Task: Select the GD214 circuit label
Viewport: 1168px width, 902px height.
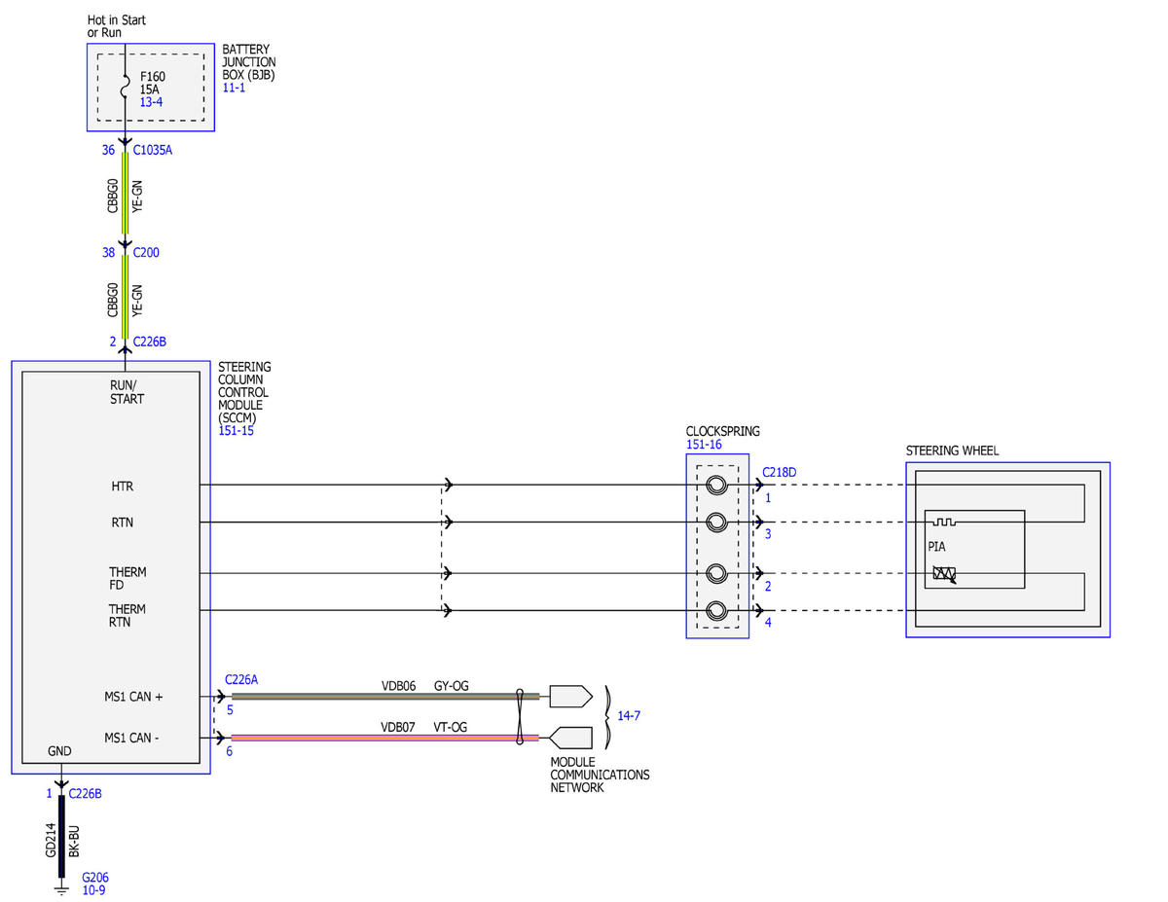Action: click(51, 839)
